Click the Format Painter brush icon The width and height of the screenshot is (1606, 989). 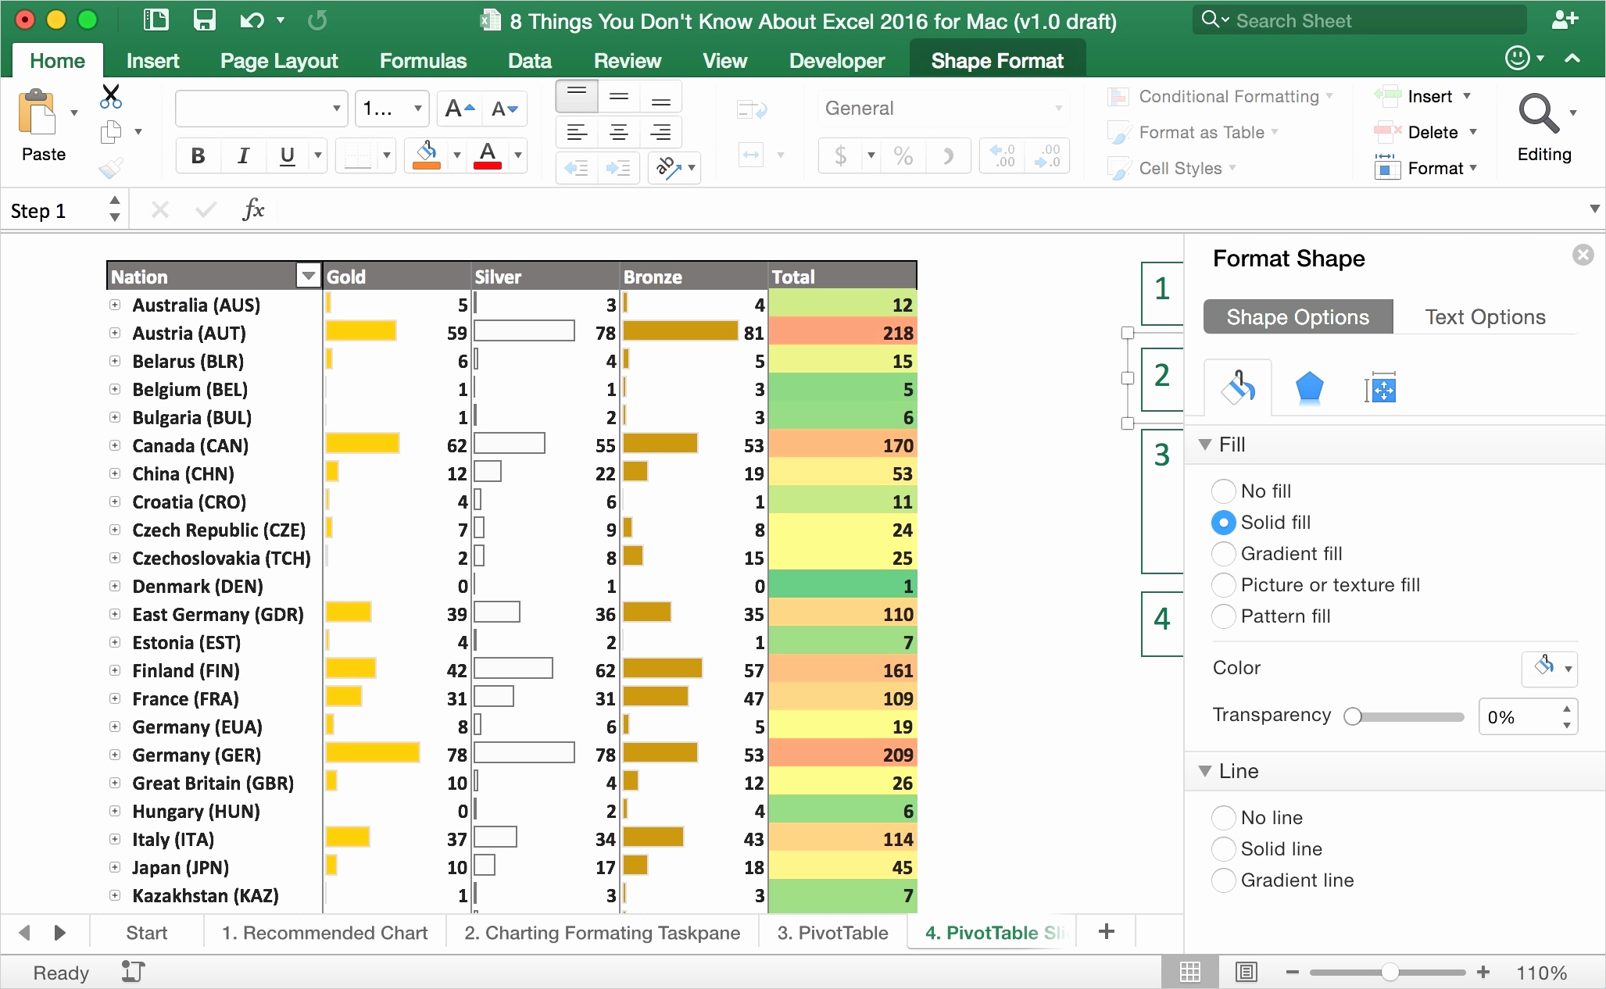(x=111, y=167)
